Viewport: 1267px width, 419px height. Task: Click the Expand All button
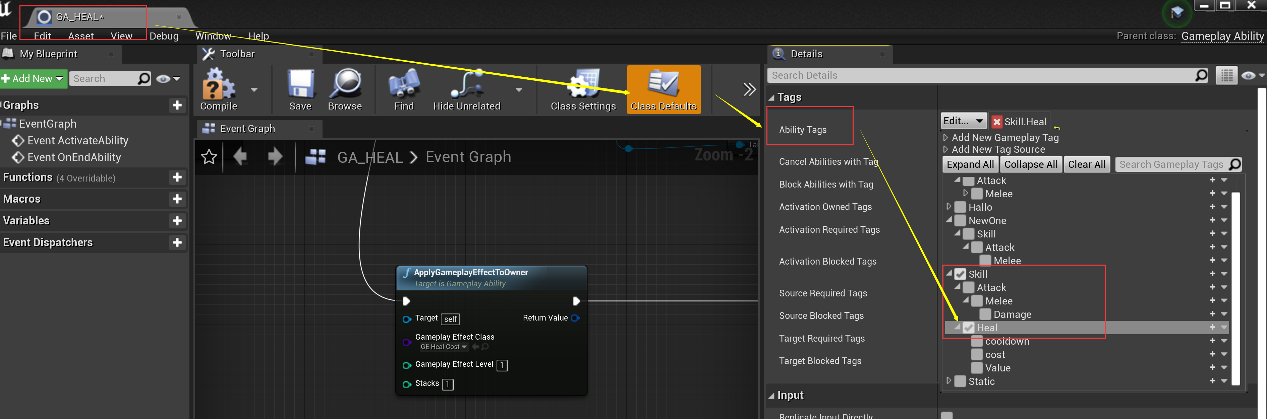969,164
